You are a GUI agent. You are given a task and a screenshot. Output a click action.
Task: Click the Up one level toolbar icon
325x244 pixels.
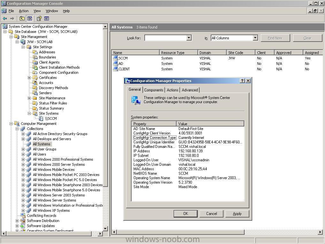coord(22,19)
